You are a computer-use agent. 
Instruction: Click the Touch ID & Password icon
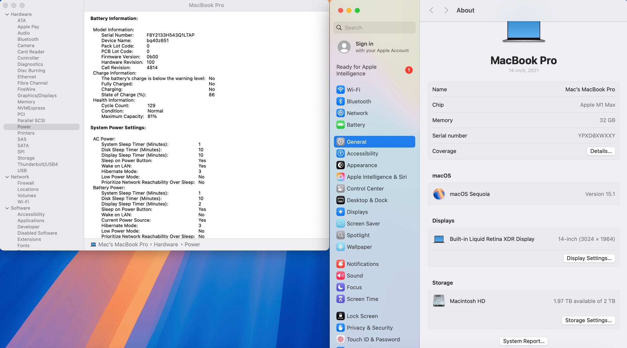341,339
